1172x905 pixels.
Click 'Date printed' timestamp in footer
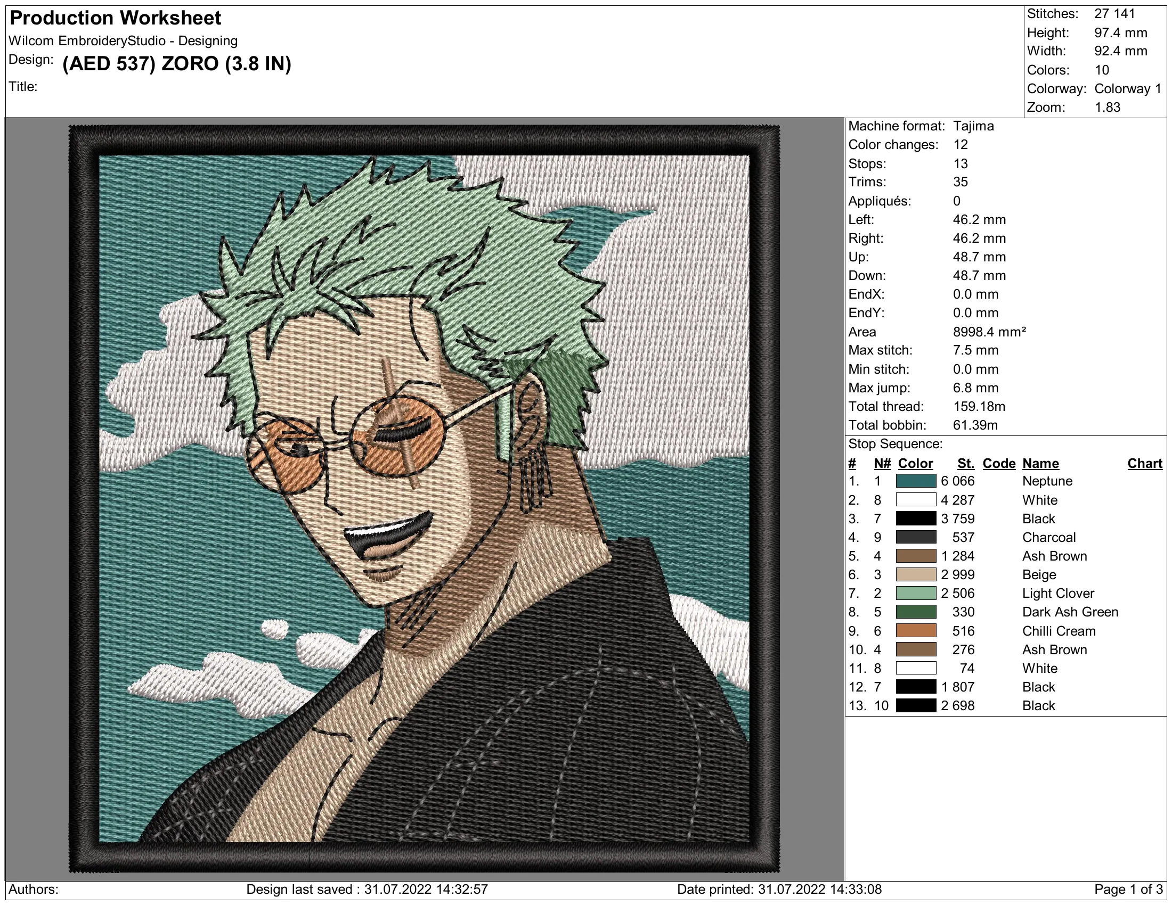(x=779, y=890)
